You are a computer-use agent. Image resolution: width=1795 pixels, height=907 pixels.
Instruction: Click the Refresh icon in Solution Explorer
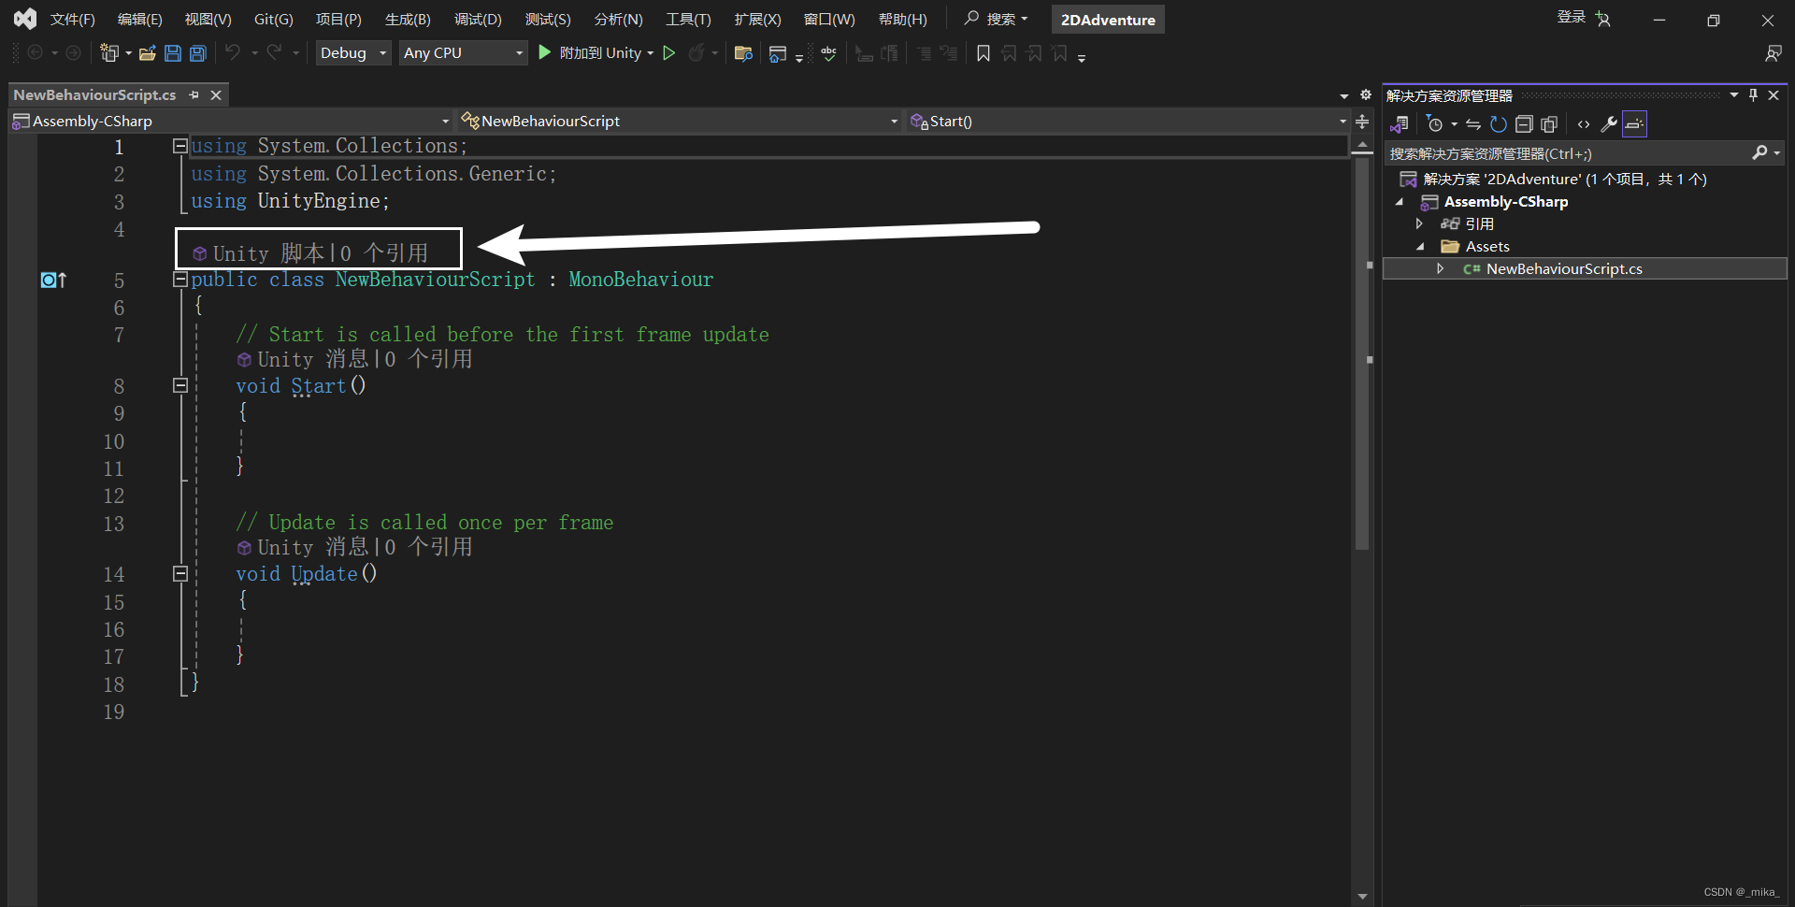(1498, 123)
